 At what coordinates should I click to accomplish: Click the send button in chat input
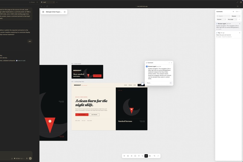pyautogui.click(x=30, y=158)
